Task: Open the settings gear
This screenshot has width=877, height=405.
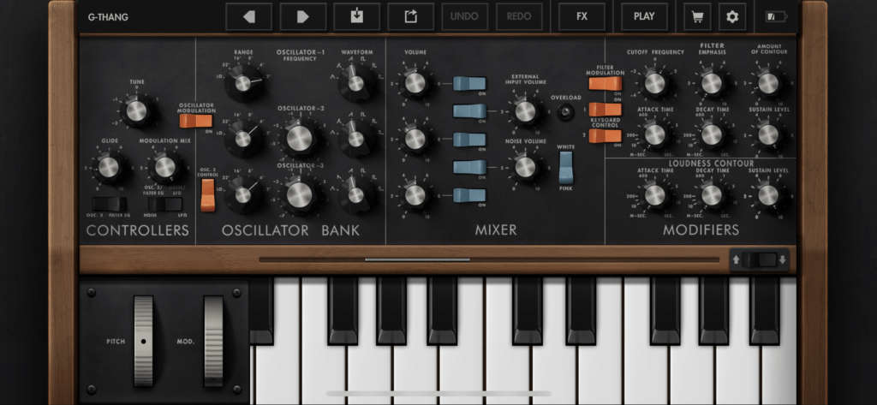Action: (732, 17)
